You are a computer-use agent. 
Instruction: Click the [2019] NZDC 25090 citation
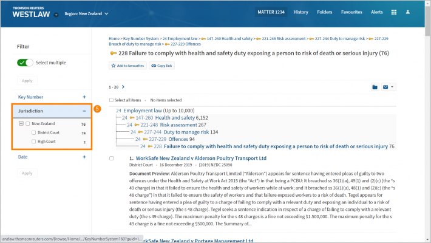tap(215, 165)
